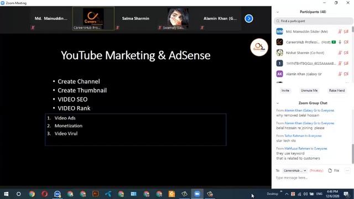Viewport: 354px width, 199px height.
Task: Click the AK avatar of Alamin Khan
Action: (279, 74)
